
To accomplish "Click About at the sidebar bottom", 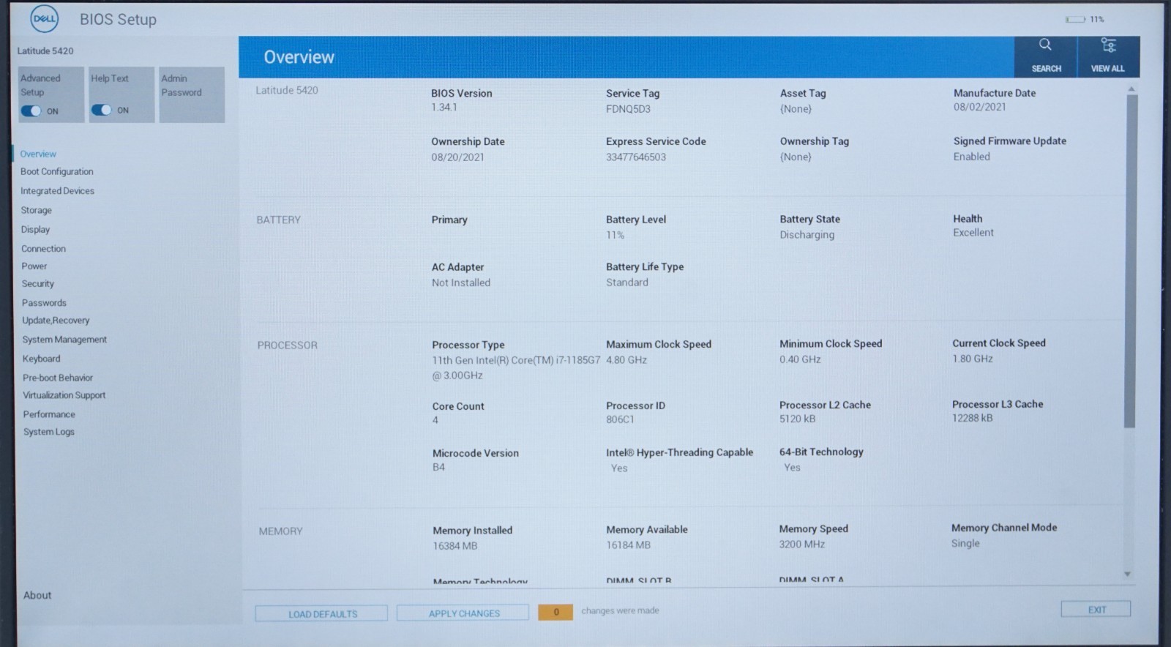I will 37,596.
